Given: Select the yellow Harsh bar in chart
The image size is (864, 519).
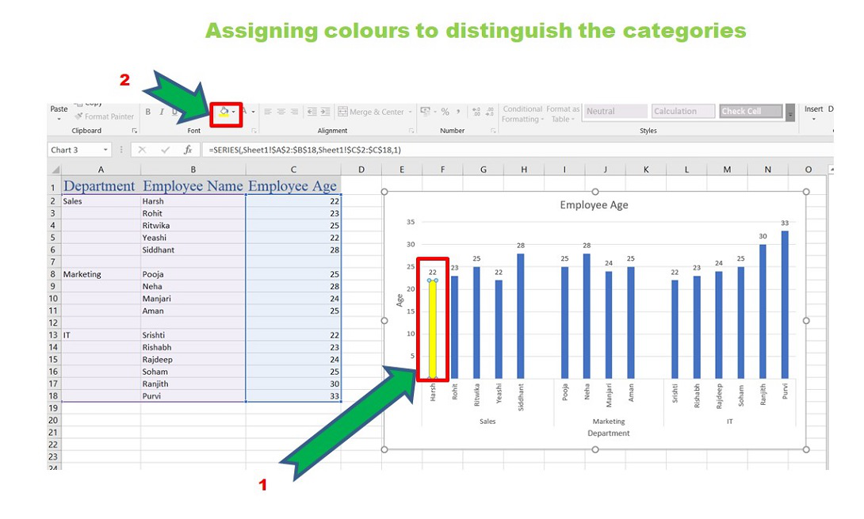Looking at the screenshot, I should tap(433, 330).
